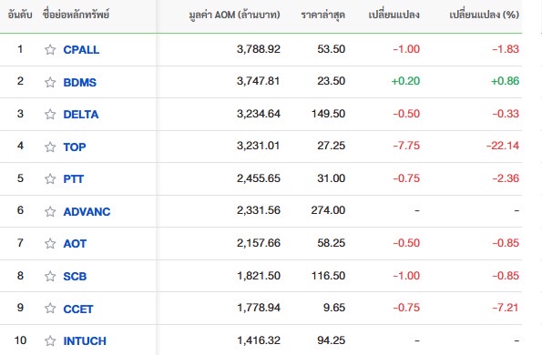The height and width of the screenshot is (355, 542).
Task: Sort by the เปลี่ยนแปลง (%) column header
Action: click(485, 15)
